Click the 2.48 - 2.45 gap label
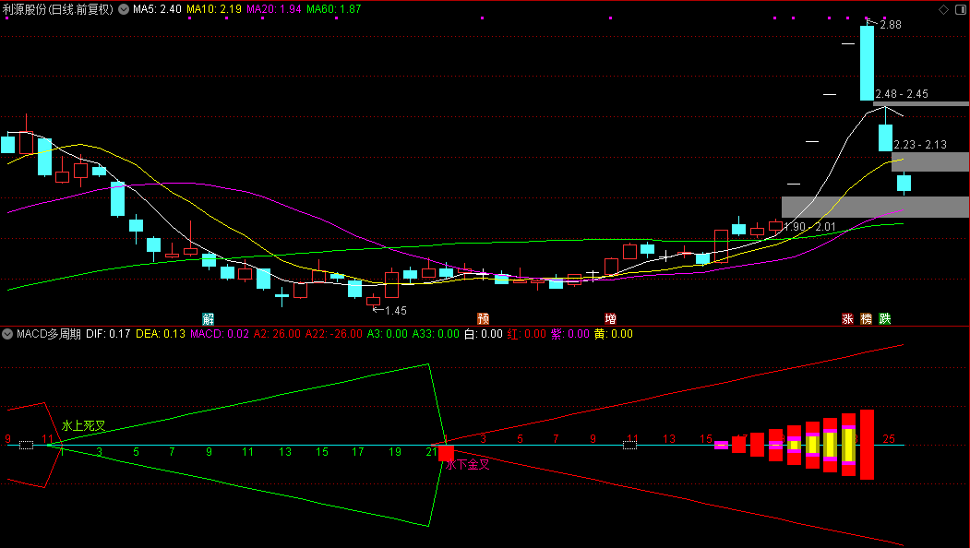Viewport: 970px width, 548px height. point(902,94)
